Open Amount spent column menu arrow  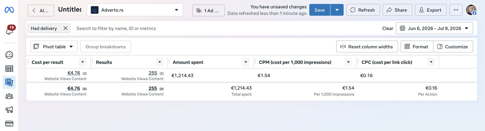click(x=246, y=62)
